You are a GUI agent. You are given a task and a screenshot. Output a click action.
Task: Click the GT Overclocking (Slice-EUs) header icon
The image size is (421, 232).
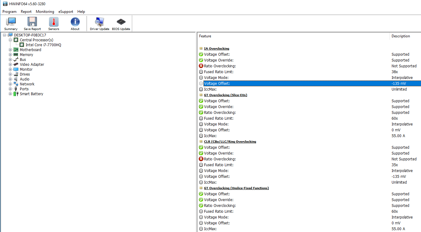pos(201,95)
